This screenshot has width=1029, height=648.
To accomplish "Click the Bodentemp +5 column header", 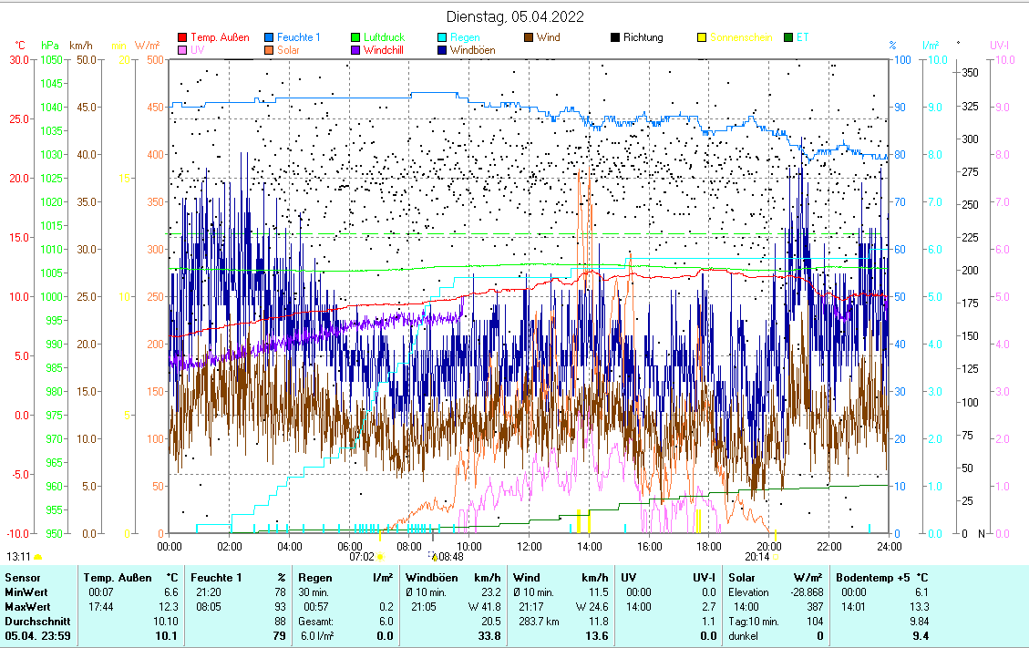I will point(871,577).
